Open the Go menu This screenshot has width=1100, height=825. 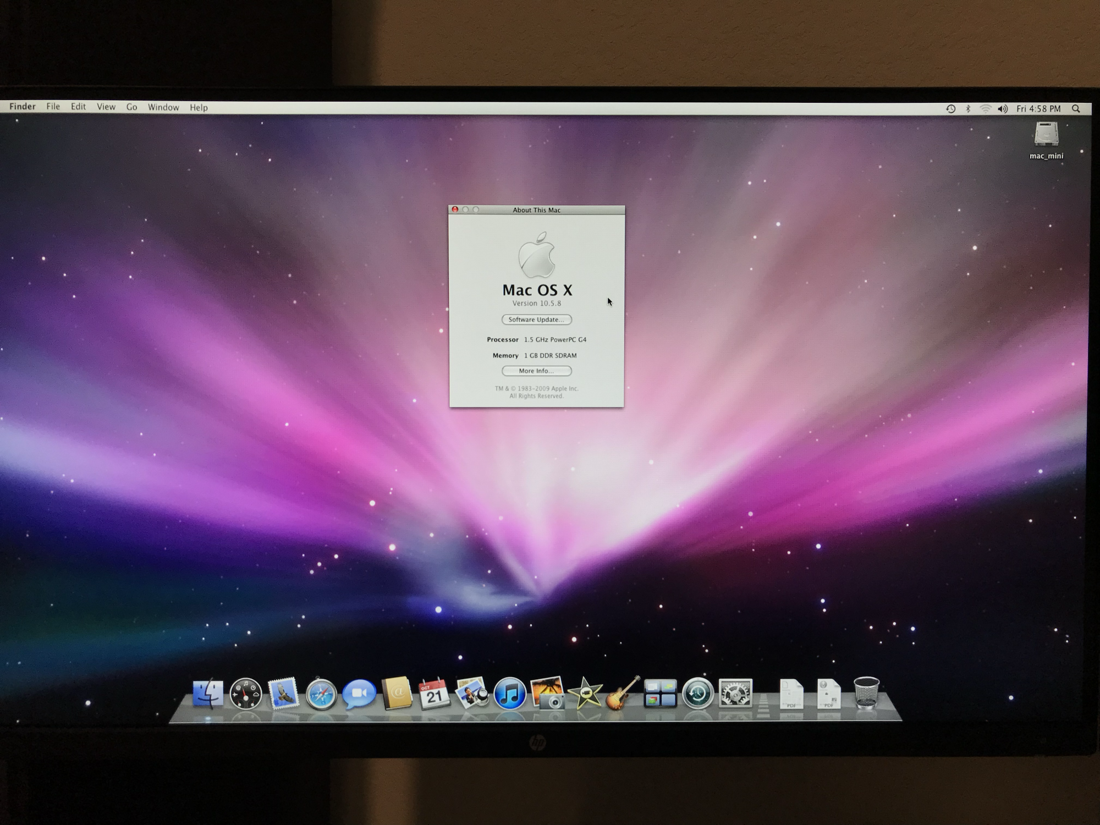[x=131, y=107]
